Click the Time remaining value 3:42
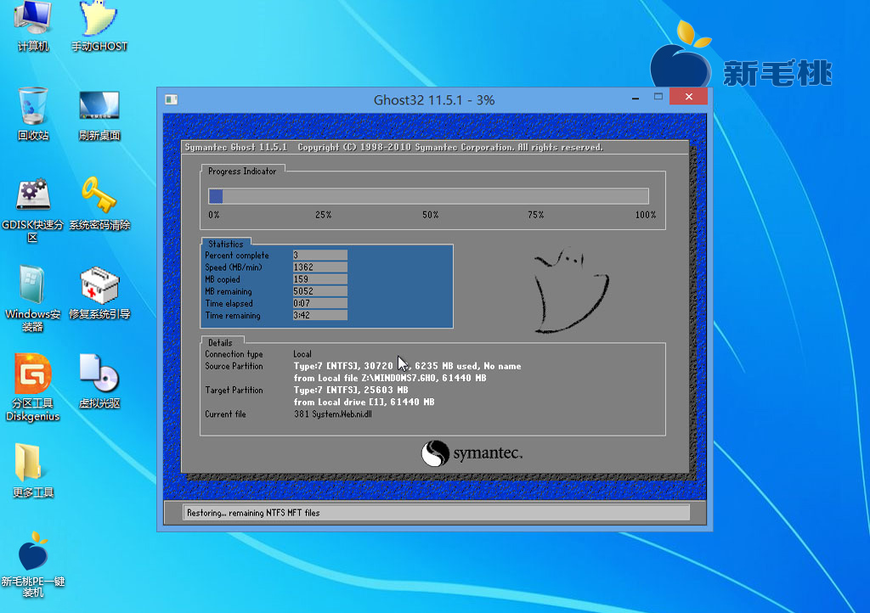Screen dimensions: 870x613 [320, 315]
